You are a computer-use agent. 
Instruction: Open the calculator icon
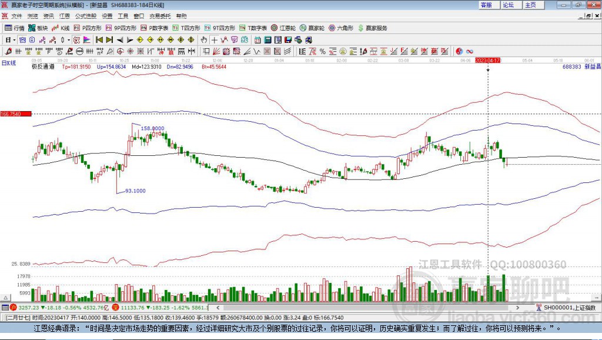click(267, 40)
